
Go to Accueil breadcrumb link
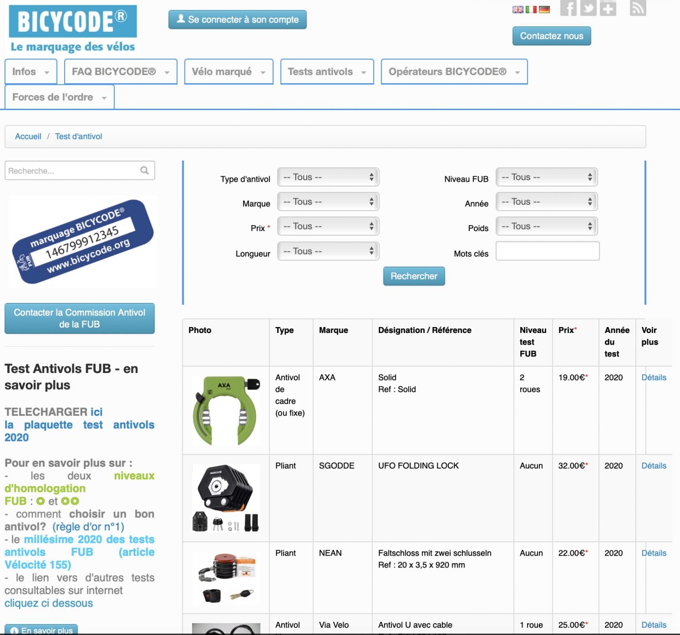(28, 136)
